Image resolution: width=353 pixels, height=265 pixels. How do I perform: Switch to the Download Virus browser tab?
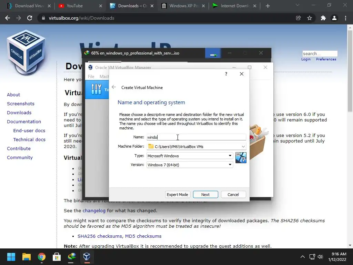(x=29, y=6)
